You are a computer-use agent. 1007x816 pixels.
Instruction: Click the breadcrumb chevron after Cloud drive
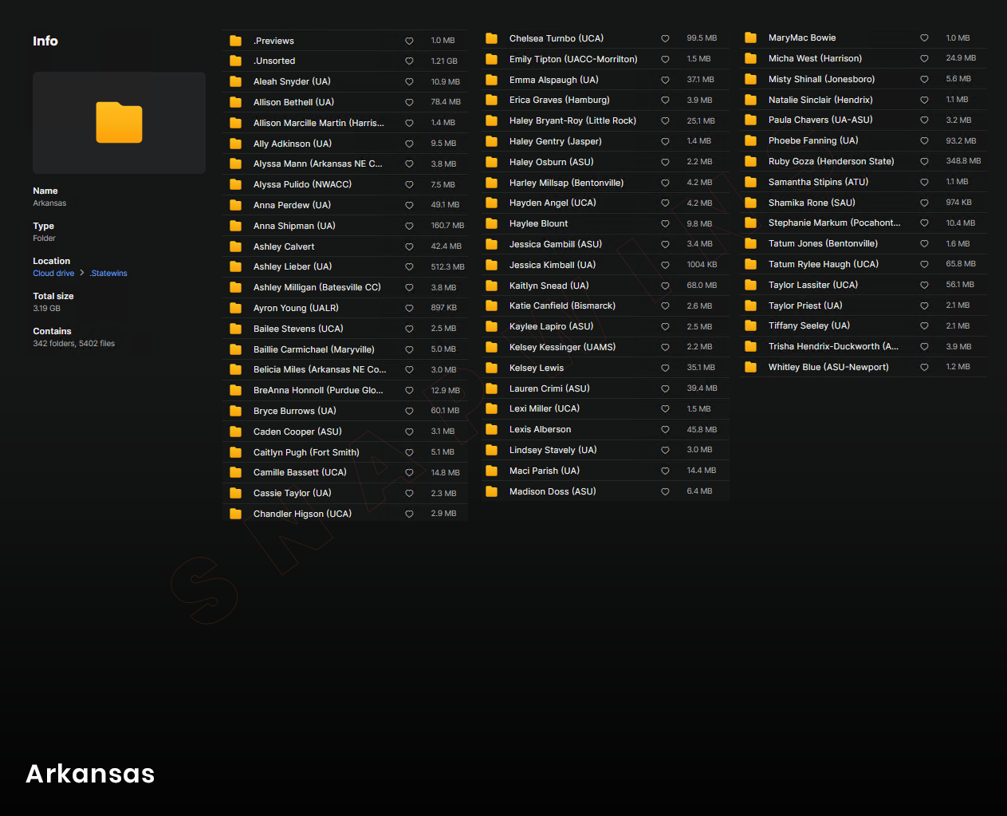pos(82,273)
